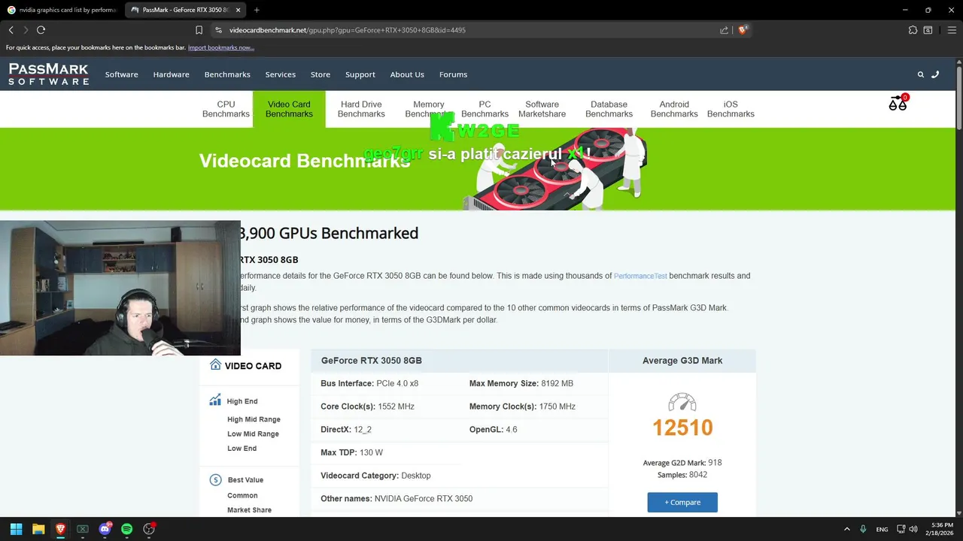
Task: Open the Forums menu item
Action: pos(453,74)
